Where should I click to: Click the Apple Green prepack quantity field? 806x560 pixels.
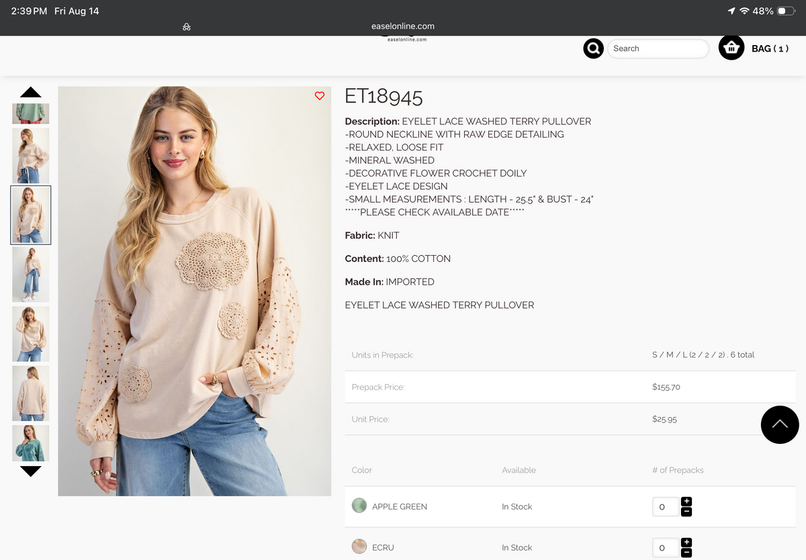(666, 507)
